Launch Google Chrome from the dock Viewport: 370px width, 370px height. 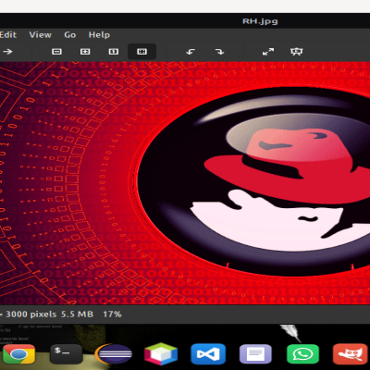[x=18, y=353]
